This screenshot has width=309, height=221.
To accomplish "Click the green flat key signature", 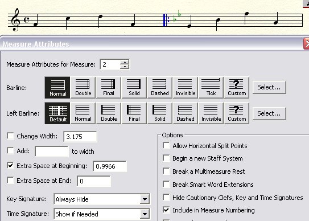I will (x=177, y=16).
